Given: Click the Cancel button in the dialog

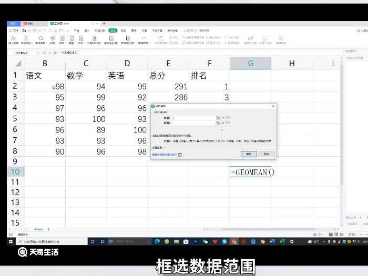Looking at the screenshot, I should click(266, 154).
